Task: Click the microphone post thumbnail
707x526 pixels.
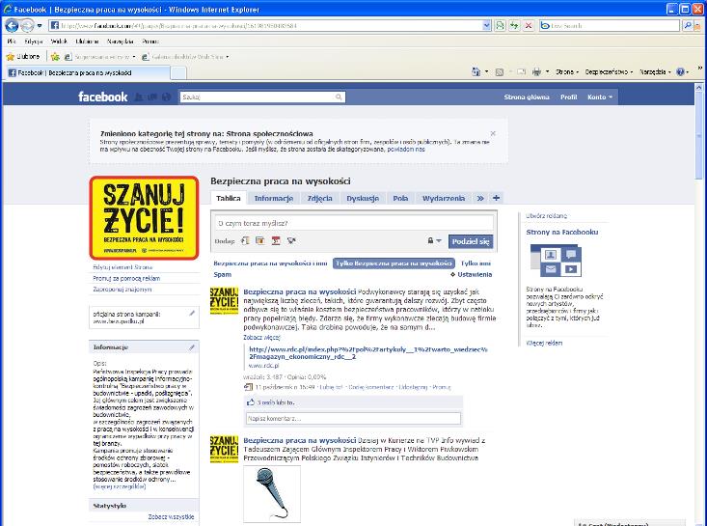Action: pos(272,494)
